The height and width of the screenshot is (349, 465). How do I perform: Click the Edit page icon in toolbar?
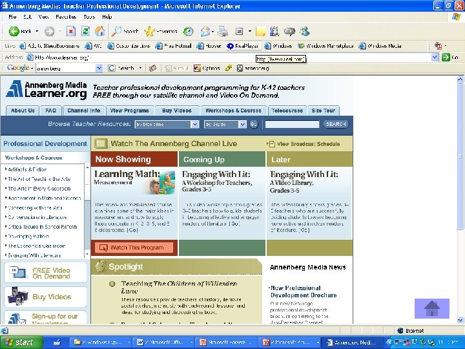[x=240, y=31]
